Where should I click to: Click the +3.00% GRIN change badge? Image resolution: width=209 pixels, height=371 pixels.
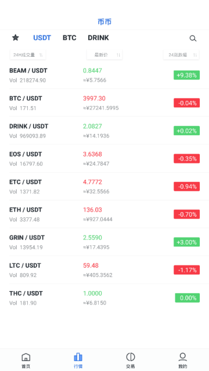(186, 242)
